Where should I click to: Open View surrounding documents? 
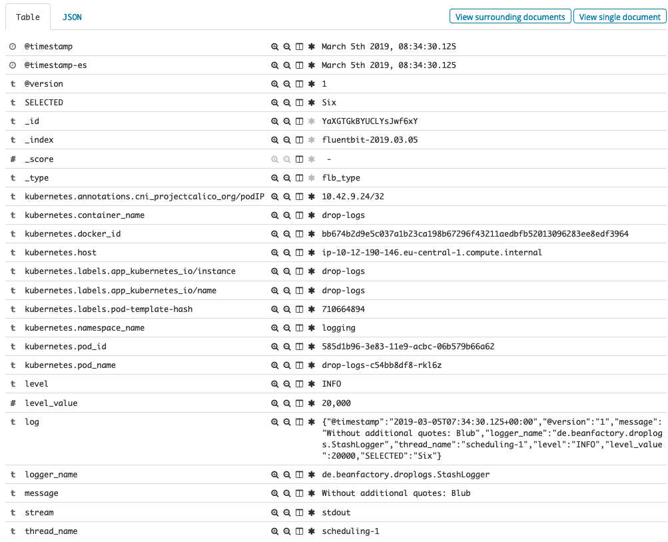click(510, 17)
